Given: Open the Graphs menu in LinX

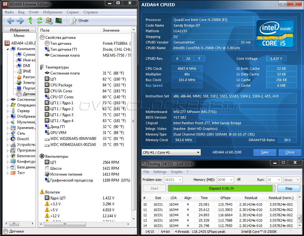Looking at the screenshot, I should coord(177,172).
